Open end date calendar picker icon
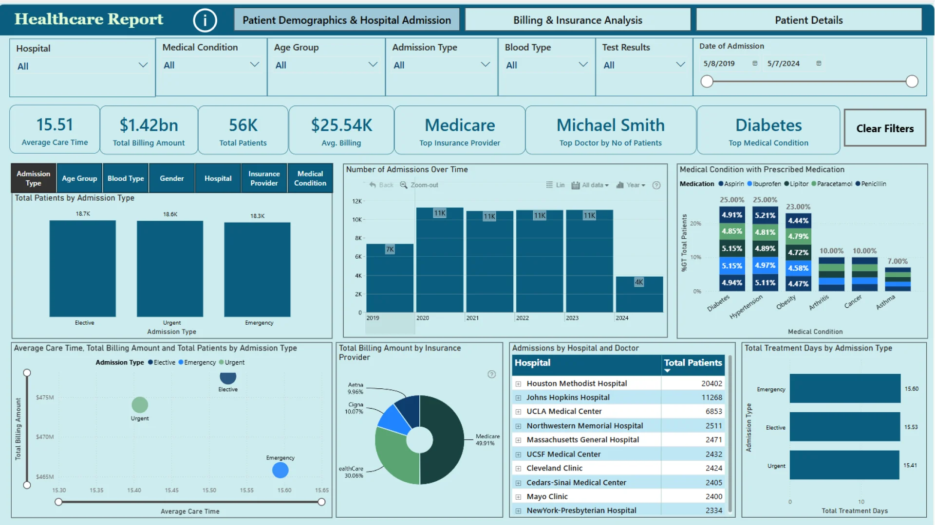 819,64
